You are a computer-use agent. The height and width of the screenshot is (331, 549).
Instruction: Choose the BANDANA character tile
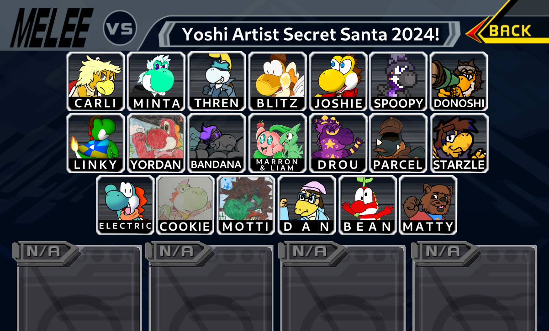point(217,143)
